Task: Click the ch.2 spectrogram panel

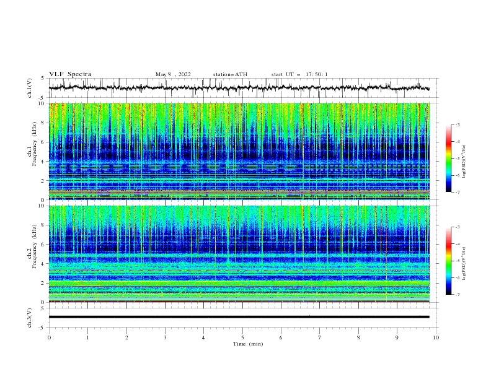Action: [x=239, y=254]
